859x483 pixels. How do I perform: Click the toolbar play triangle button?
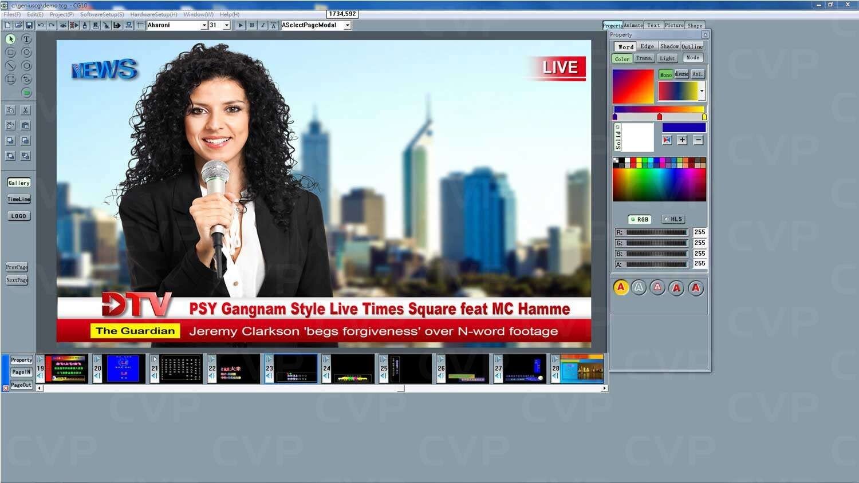241,25
